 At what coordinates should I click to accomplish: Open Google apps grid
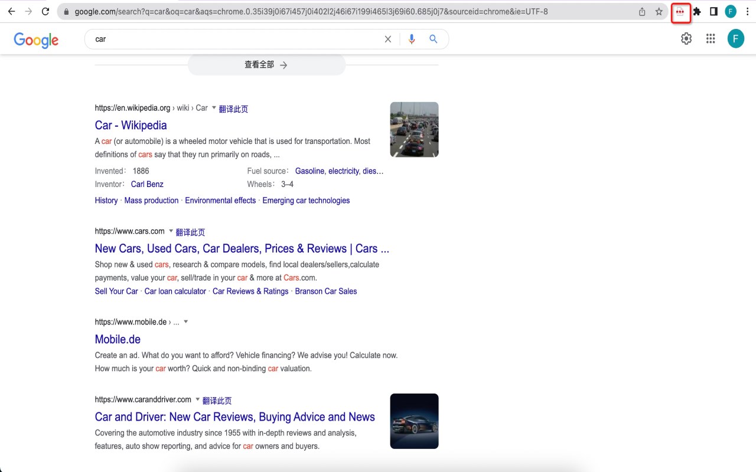(x=711, y=39)
